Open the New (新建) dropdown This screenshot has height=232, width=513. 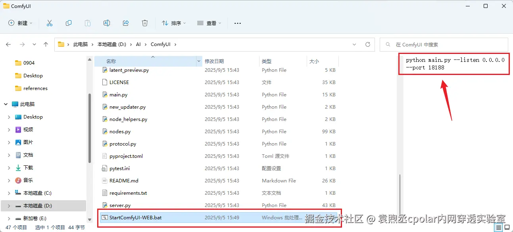(x=21, y=23)
